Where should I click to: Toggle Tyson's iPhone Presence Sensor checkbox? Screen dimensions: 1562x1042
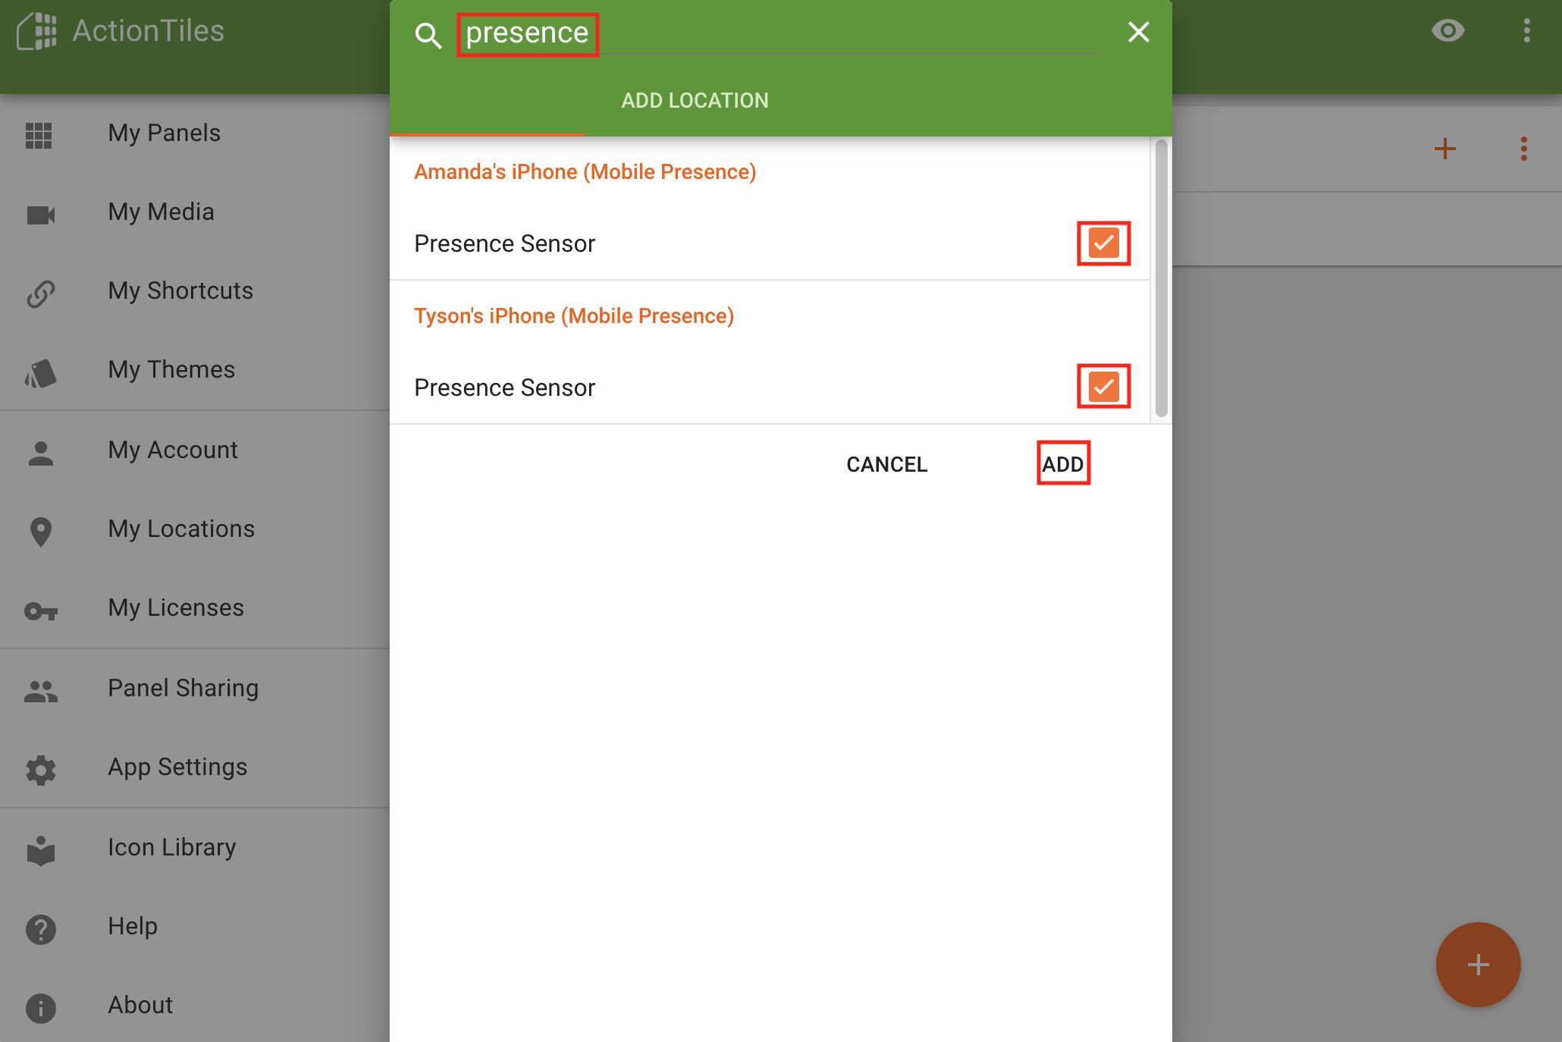pos(1103,386)
